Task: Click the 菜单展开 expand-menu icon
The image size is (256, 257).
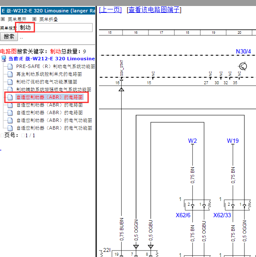Action: coord(3,19)
